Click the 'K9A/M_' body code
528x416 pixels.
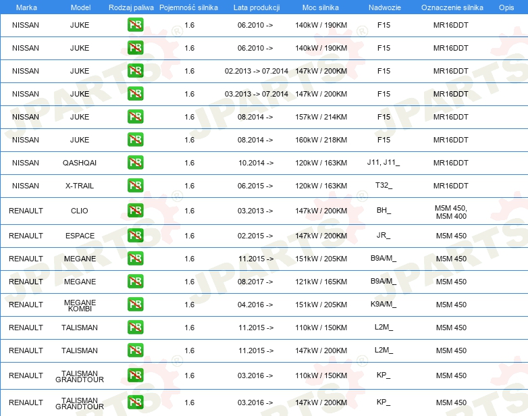(x=384, y=304)
